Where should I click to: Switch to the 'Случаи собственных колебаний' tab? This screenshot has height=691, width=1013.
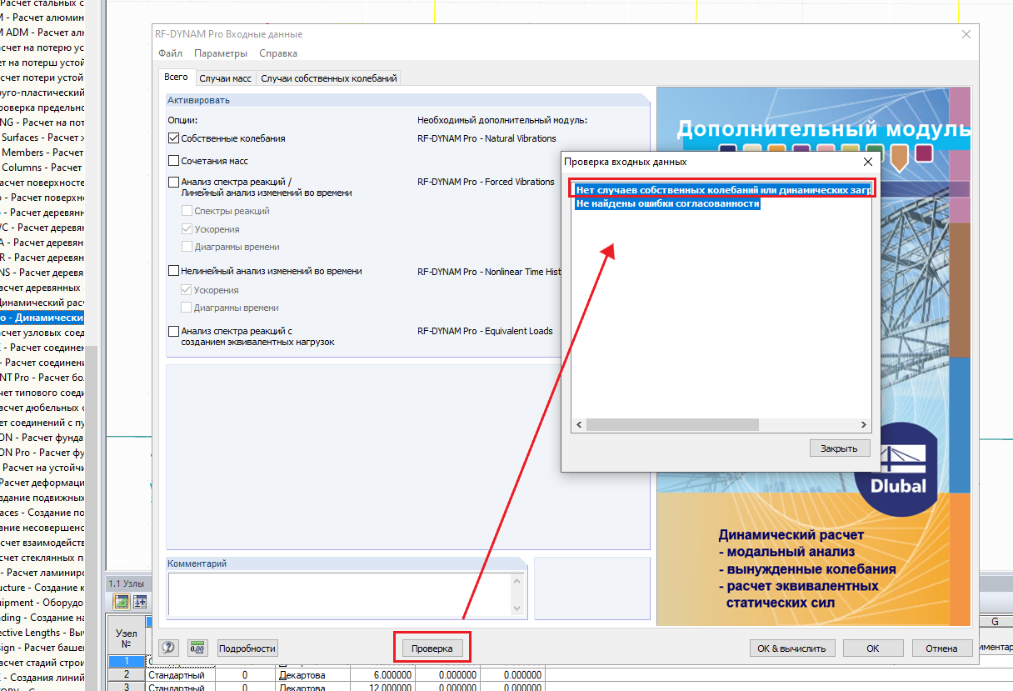click(328, 78)
